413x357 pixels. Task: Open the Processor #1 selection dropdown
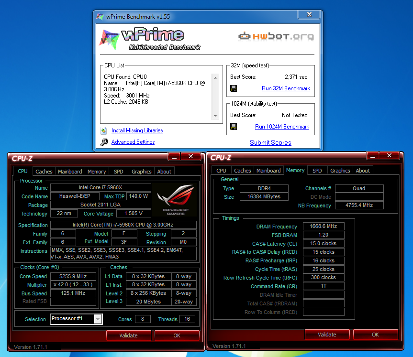pyautogui.click(x=98, y=319)
